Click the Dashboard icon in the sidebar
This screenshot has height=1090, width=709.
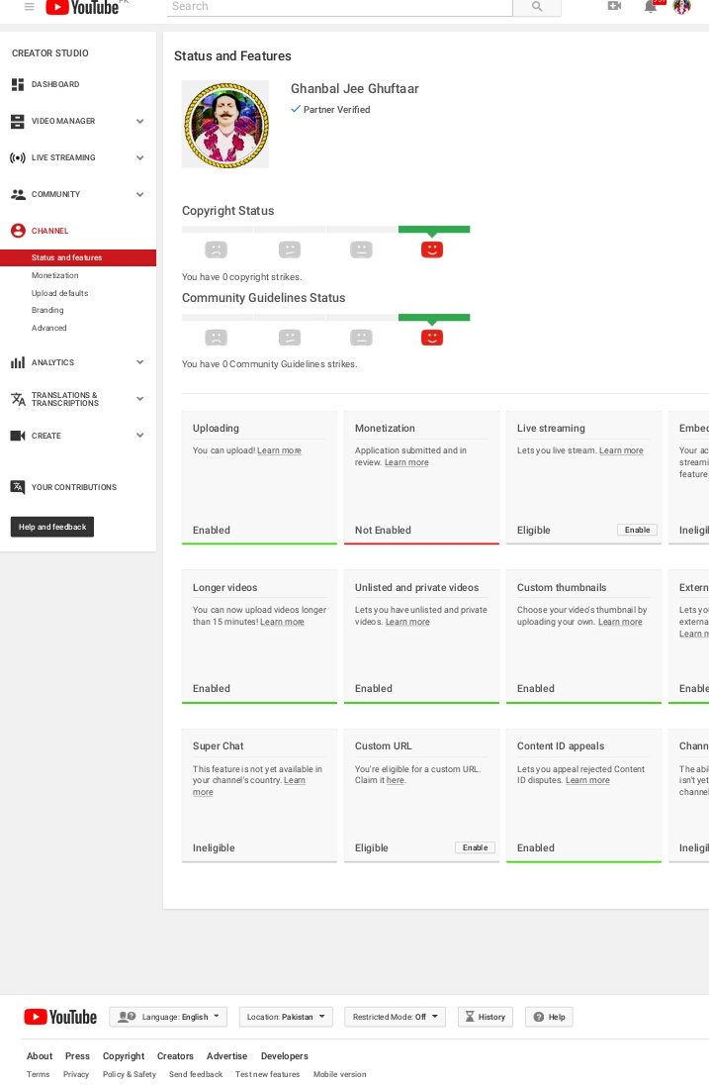coord(18,85)
